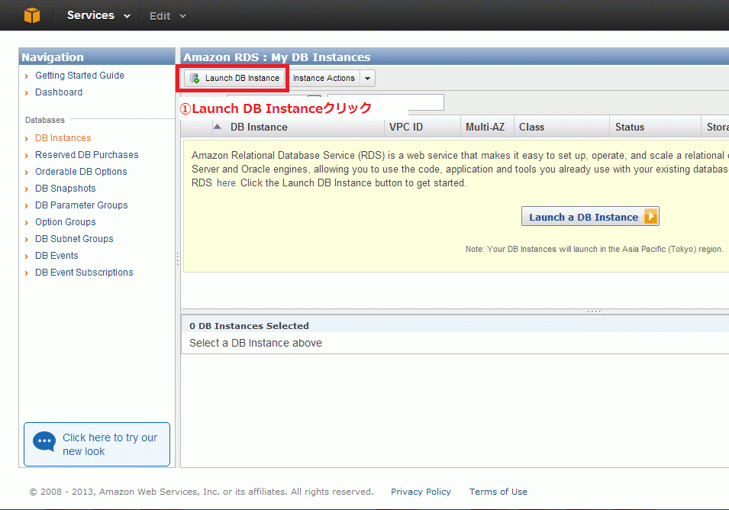Click the sort arrow beside DB Instance

coord(217,127)
